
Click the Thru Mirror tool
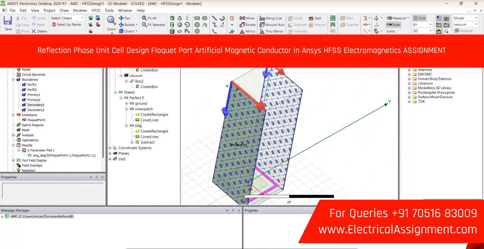[x=271, y=31]
